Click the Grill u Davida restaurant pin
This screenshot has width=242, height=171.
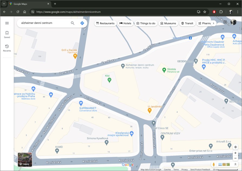[x=75, y=56]
